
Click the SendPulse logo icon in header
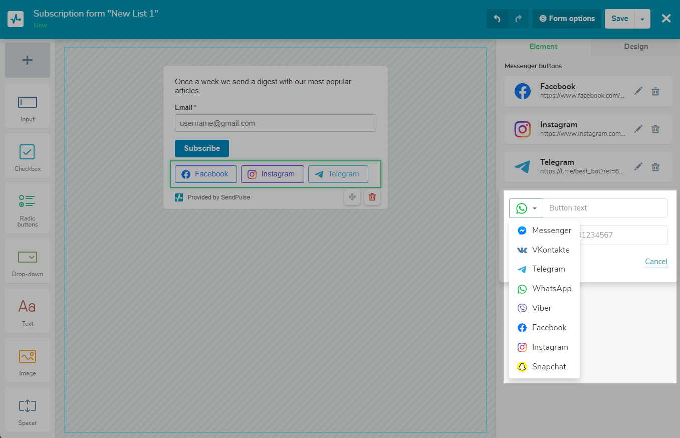click(16, 19)
